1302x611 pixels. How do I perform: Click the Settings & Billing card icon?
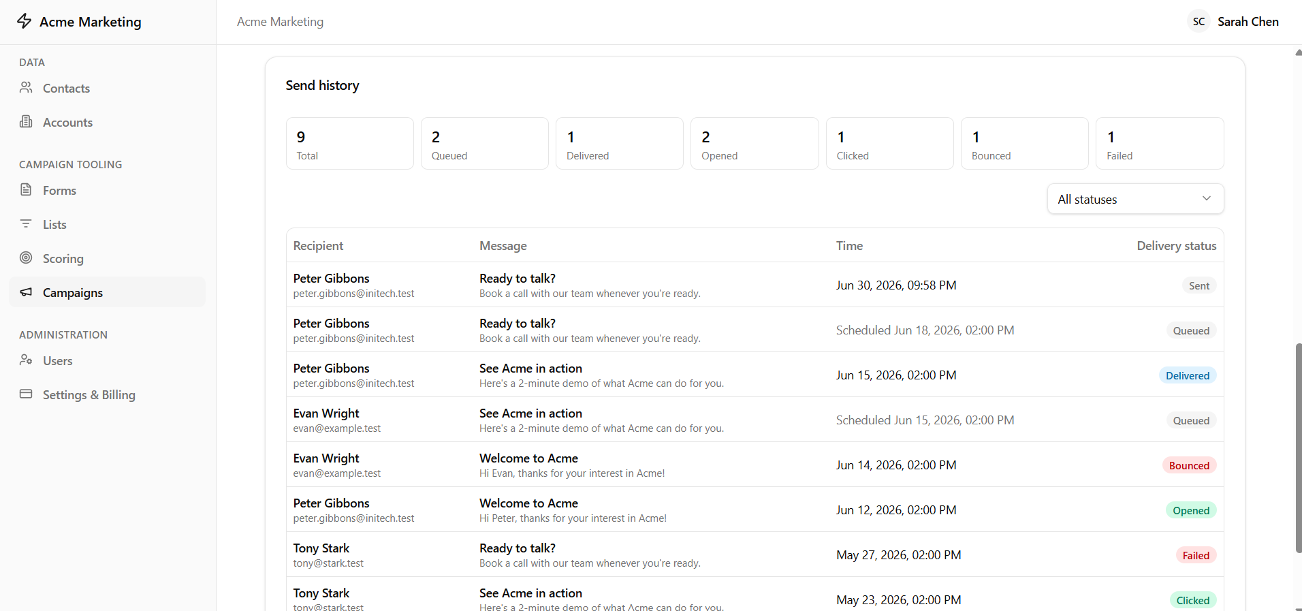26,394
